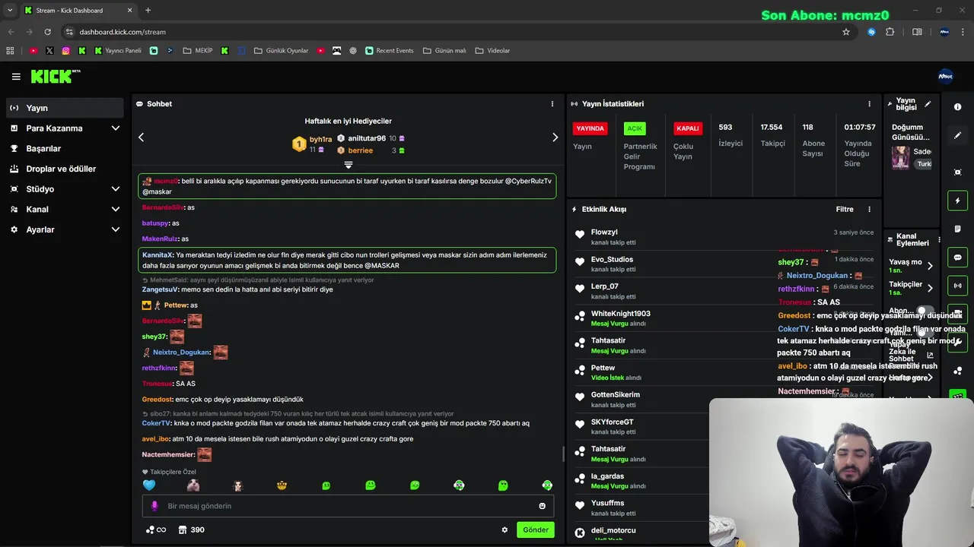Viewport: 974px width, 547px height.
Task: Open Yayın İstatistikleri options menu
Action: [x=869, y=104]
